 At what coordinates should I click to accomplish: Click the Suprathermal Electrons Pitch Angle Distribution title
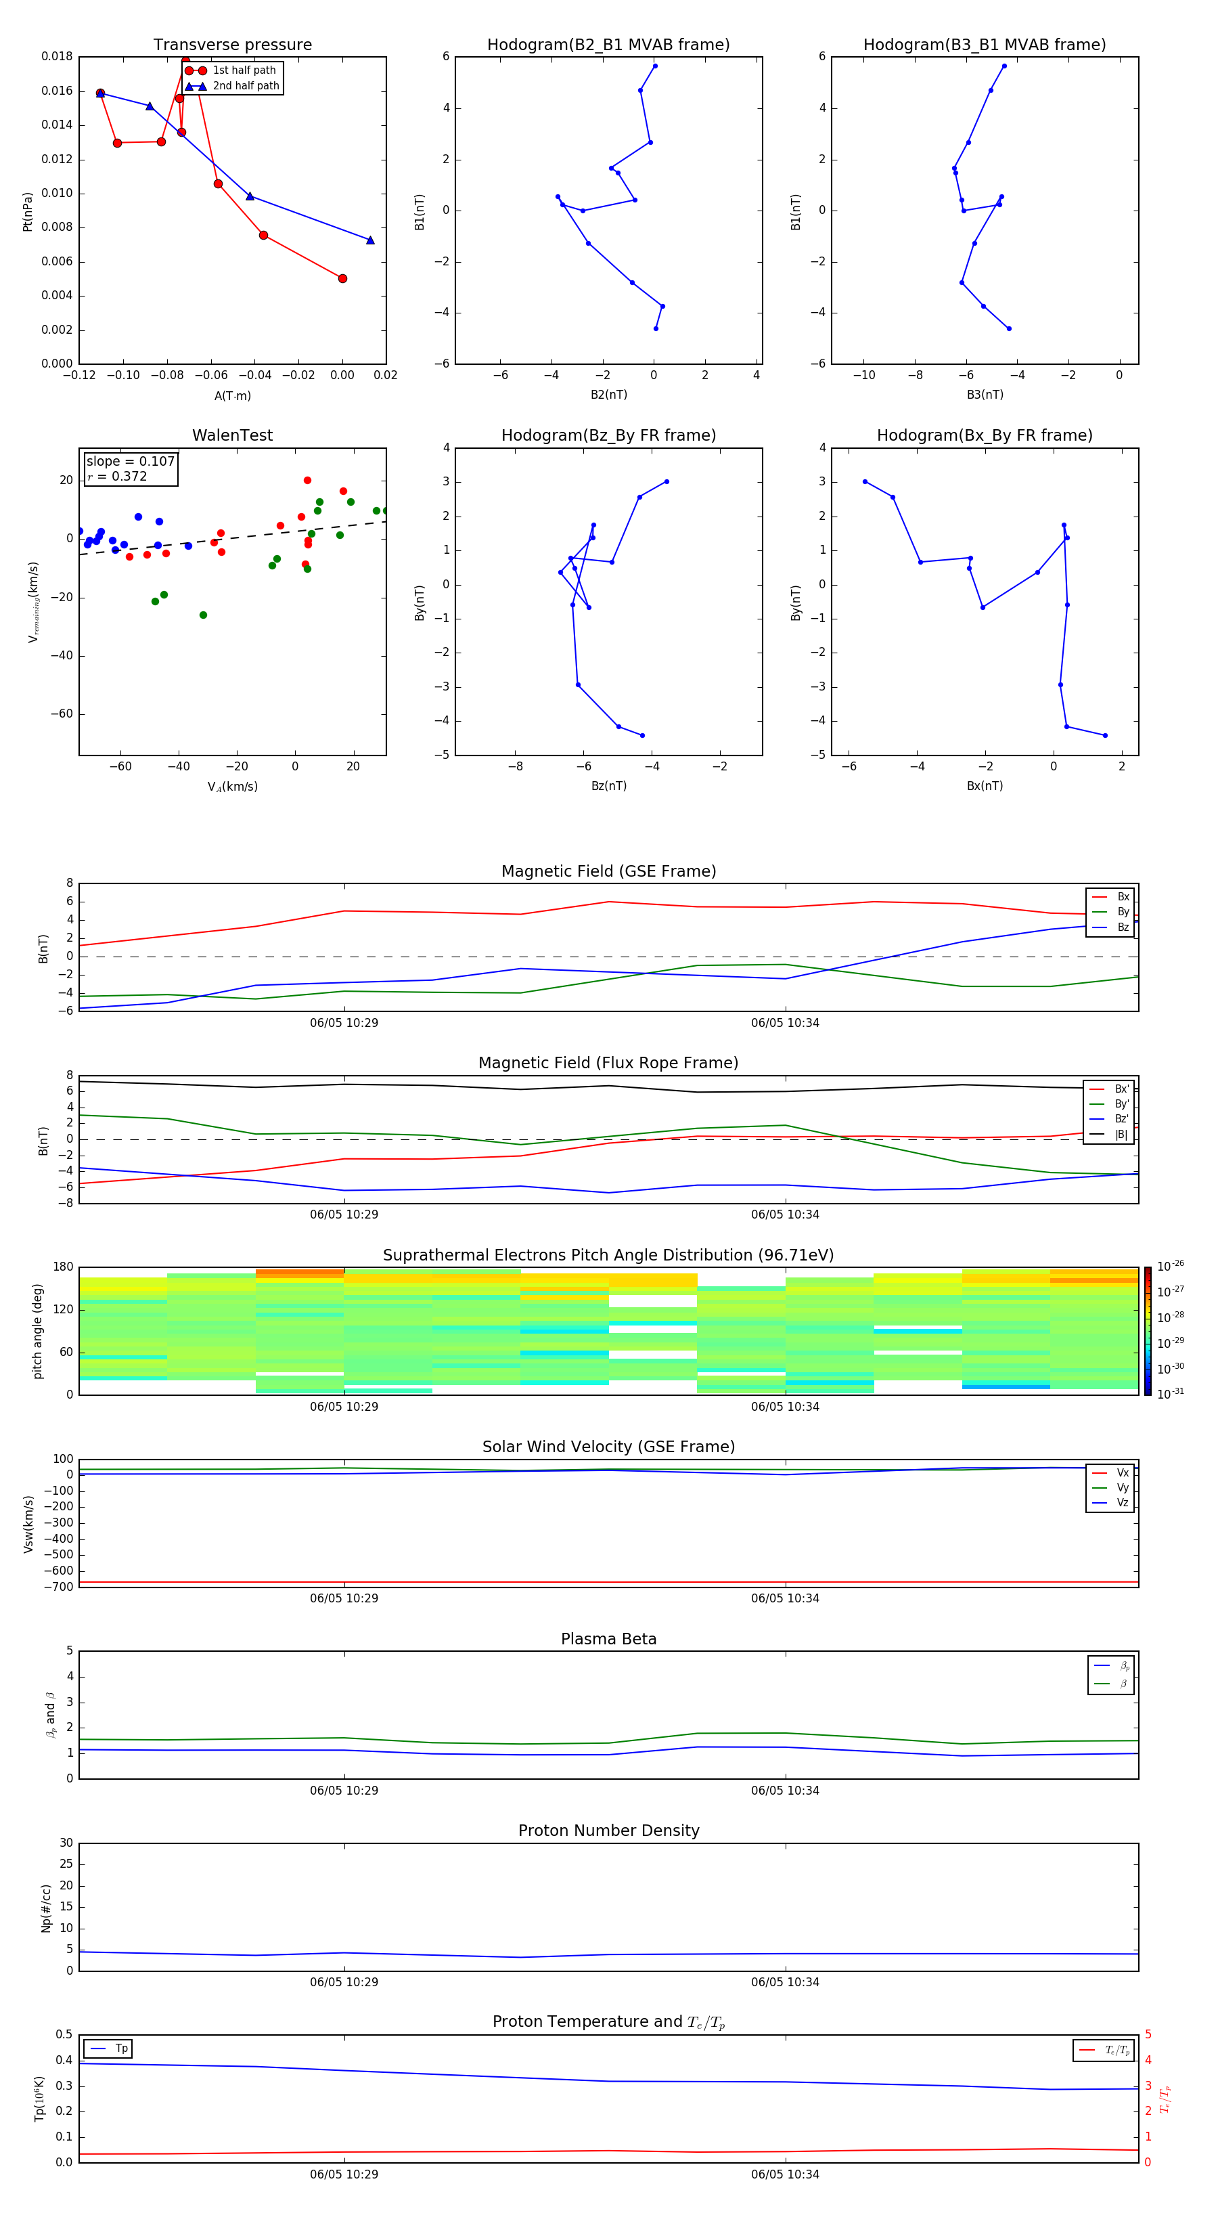click(x=608, y=1255)
